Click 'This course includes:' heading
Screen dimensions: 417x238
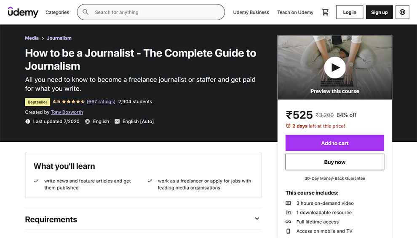[x=312, y=193]
